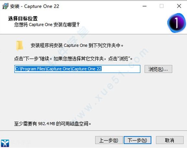The height and width of the screenshot is (148, 187).
Task: Continue with the 下一步(N) button
Action: pos(137,140)
